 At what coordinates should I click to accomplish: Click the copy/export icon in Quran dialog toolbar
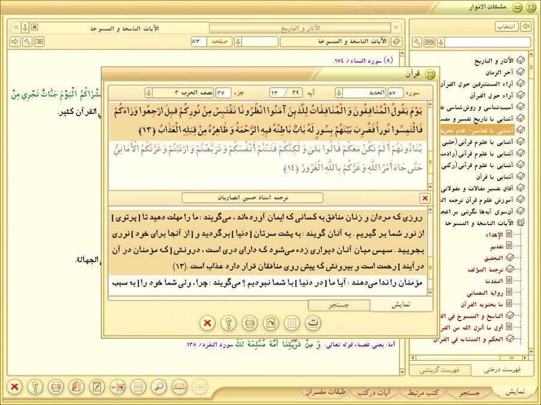click(270, 323)
